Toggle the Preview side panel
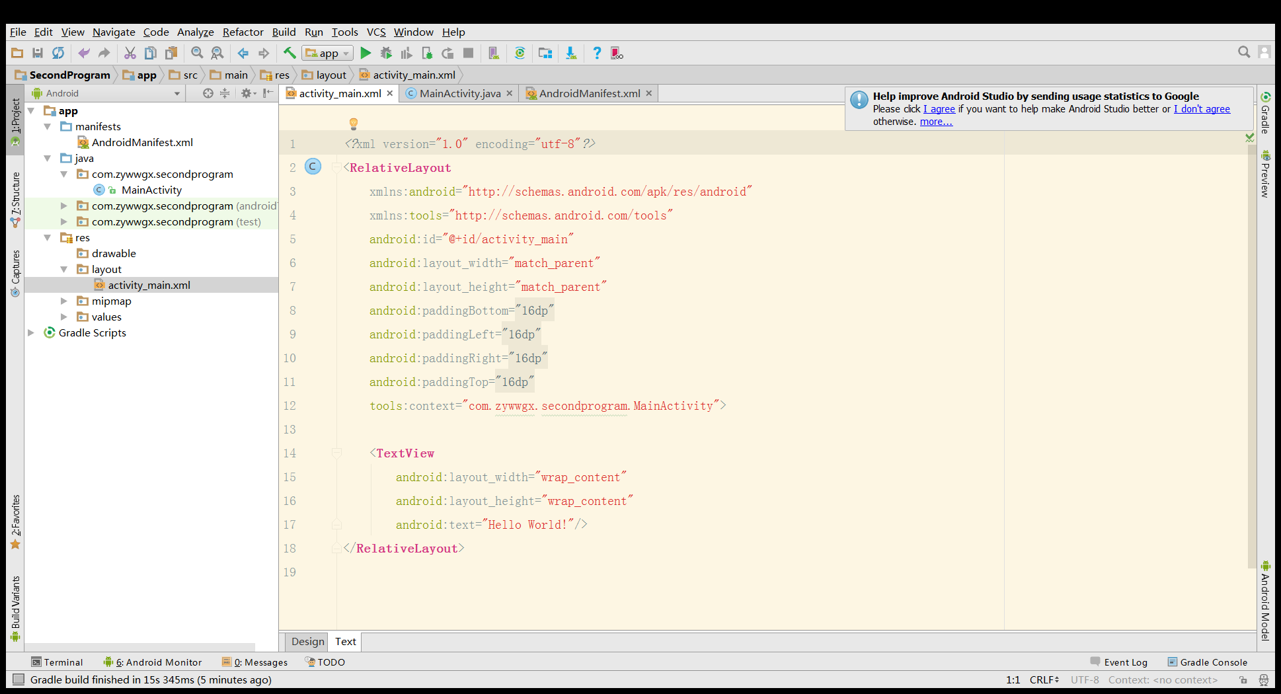The width and height of the screenshot is (1281, 694). click(x=1265, y=174)
